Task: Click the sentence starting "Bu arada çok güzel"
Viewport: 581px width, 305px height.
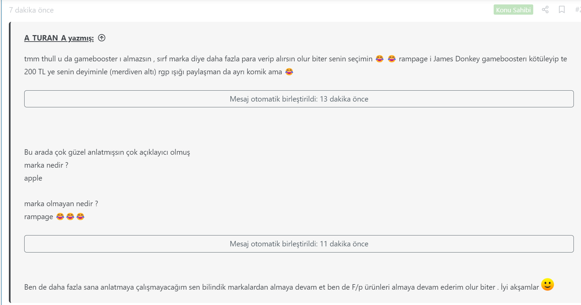Action: coord(107,152)
